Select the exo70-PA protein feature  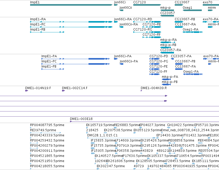[211, 59]
